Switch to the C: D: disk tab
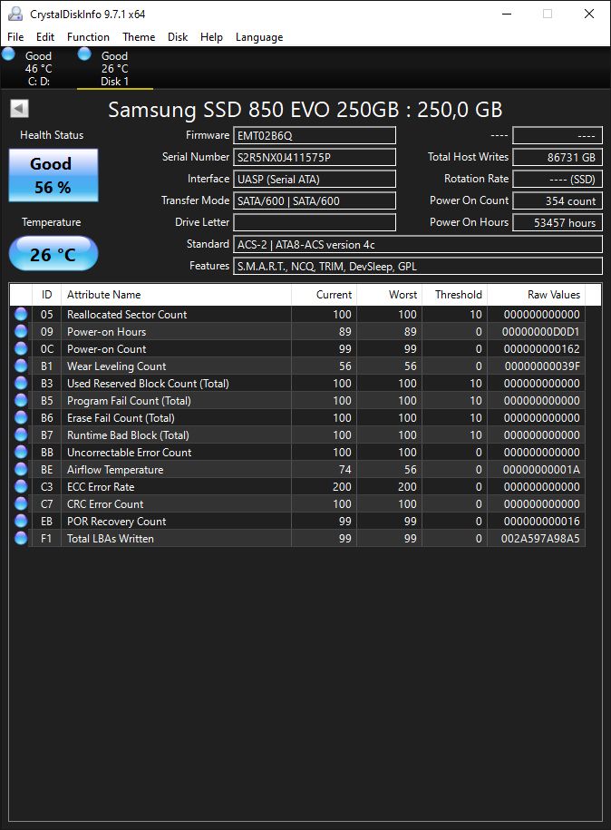Image resolution: width=611 pixels, height=830 pixels. (38, 68)
